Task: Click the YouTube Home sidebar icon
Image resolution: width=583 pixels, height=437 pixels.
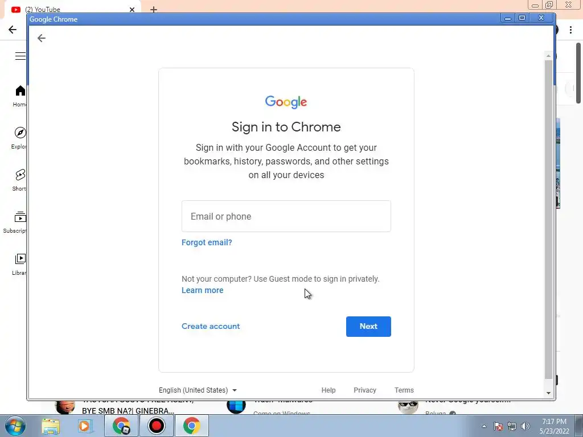Action: tap(20, 91)
